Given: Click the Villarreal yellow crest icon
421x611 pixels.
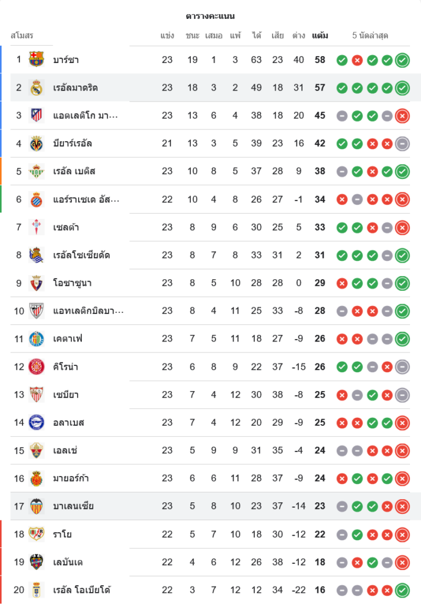Looking at the screenshot, I should coord(37,144).
